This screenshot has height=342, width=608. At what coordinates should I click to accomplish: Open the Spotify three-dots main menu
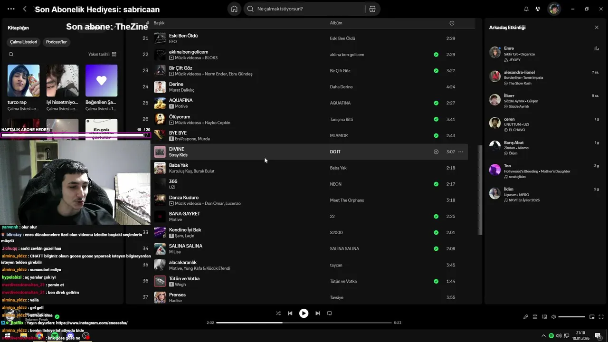tap(11, 9)
